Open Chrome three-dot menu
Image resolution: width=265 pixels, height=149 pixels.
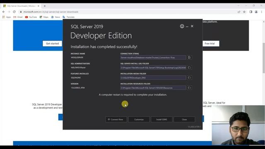(x=261, y=12)
